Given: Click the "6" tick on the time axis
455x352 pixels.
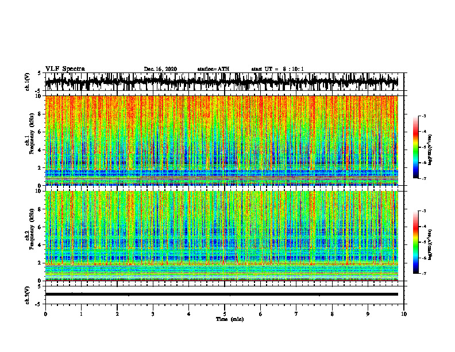Looking at the screenshot, I should point(261,314).
